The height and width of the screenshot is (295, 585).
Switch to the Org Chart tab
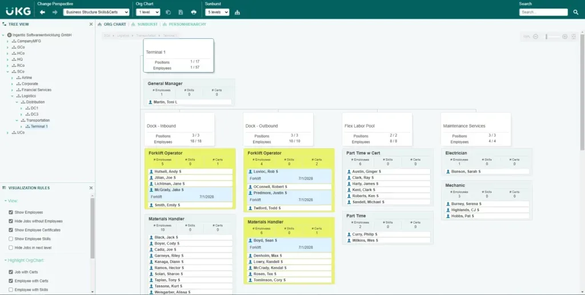111,24
